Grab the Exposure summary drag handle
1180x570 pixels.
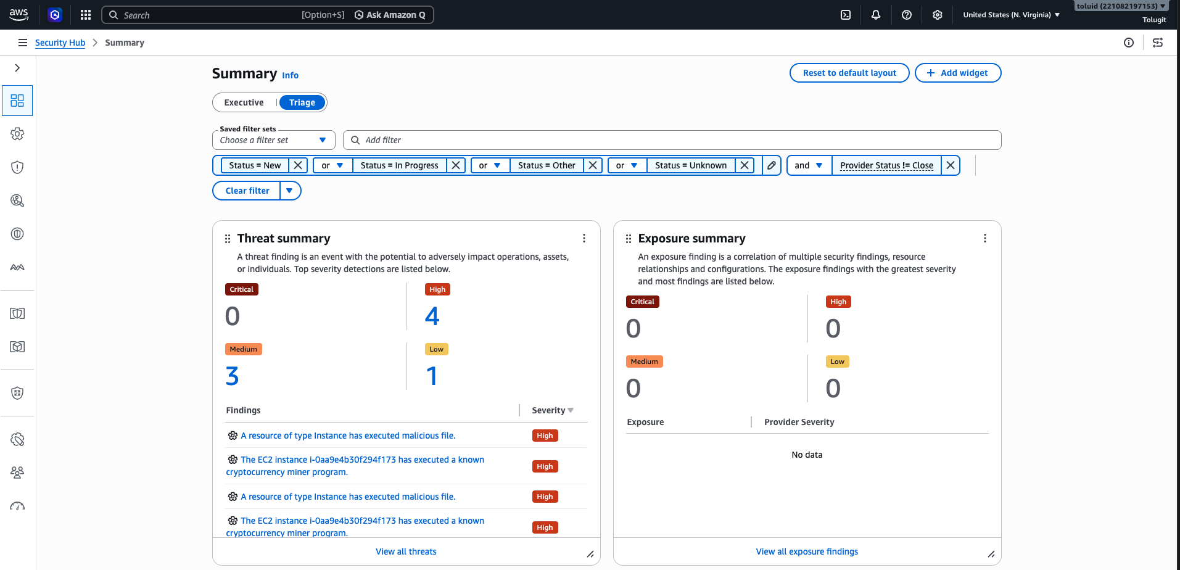point(629,239)
